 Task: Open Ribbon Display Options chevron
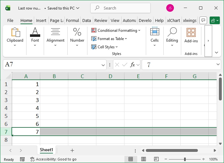pos(217,53)
